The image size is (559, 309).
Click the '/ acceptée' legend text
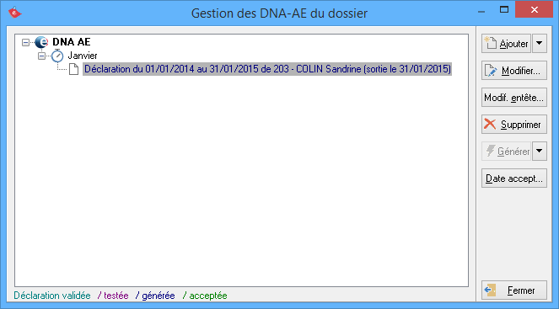click(205, 296)
